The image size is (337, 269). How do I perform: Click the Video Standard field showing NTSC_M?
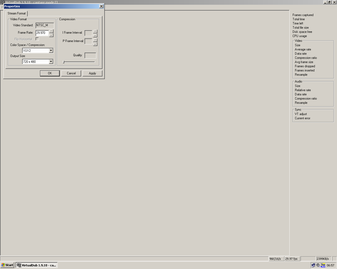45,25
